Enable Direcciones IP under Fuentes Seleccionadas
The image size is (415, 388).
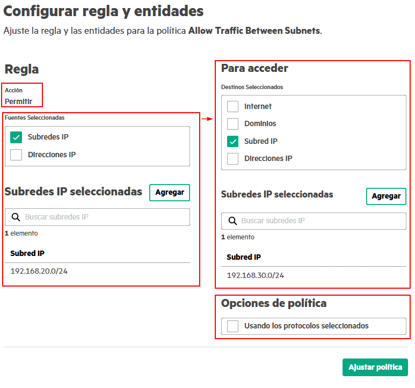tap(16, 155)
